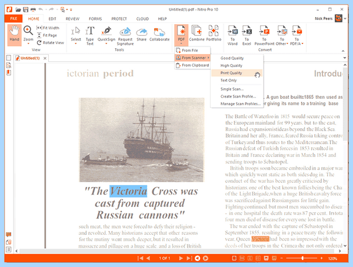Screen dimensions: 353x267
Task: Select the Hand tool
Action: pos(14,35)
